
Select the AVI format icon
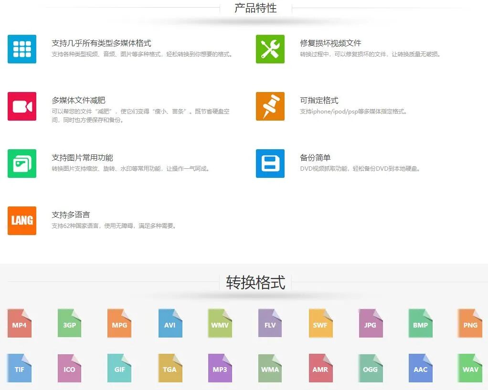170,323
